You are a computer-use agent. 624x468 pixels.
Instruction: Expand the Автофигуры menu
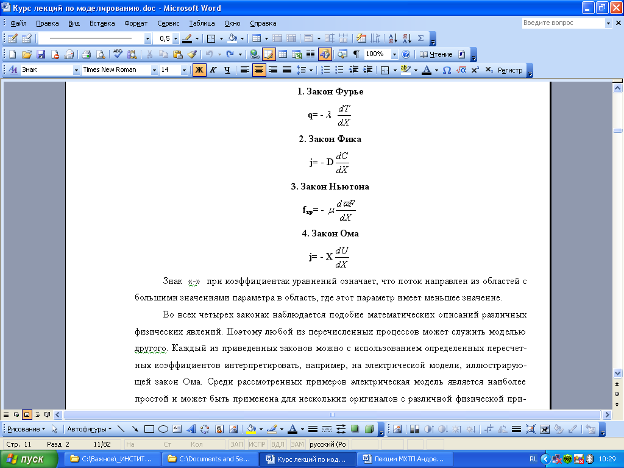tap(89, 429)
